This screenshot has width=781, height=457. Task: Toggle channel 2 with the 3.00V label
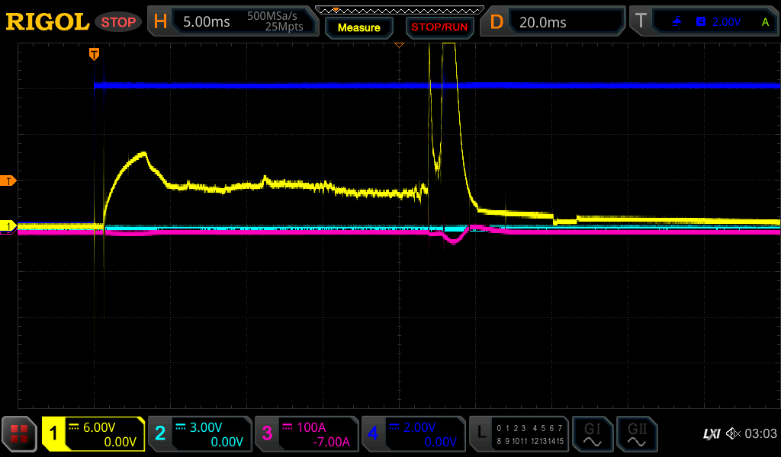pos(200,434)
